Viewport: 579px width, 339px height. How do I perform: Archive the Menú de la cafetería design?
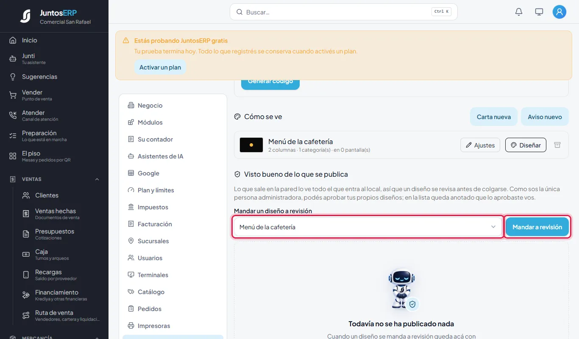click(557, 145)
